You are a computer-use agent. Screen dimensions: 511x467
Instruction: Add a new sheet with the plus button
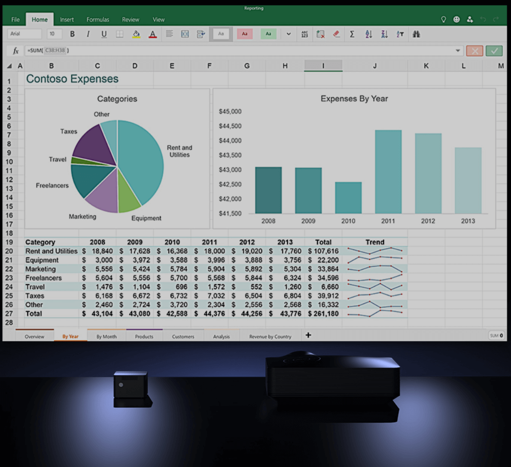click(308, 335)
